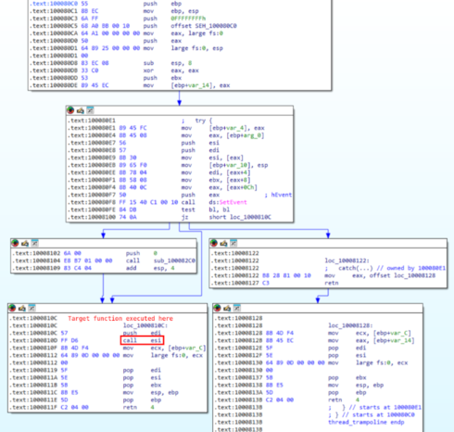Image resolution: width=454 pixels, height=432 pixels.
Task: Click the pencil icon on the sub_100082C0 call node
Action: 25,244
